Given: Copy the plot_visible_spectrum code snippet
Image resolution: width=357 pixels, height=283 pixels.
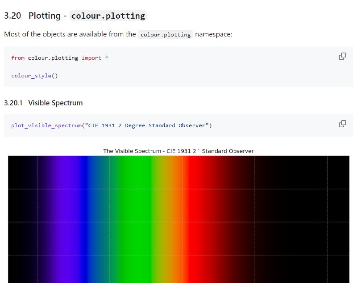Looking at the screenshot, I should point(342,124).
